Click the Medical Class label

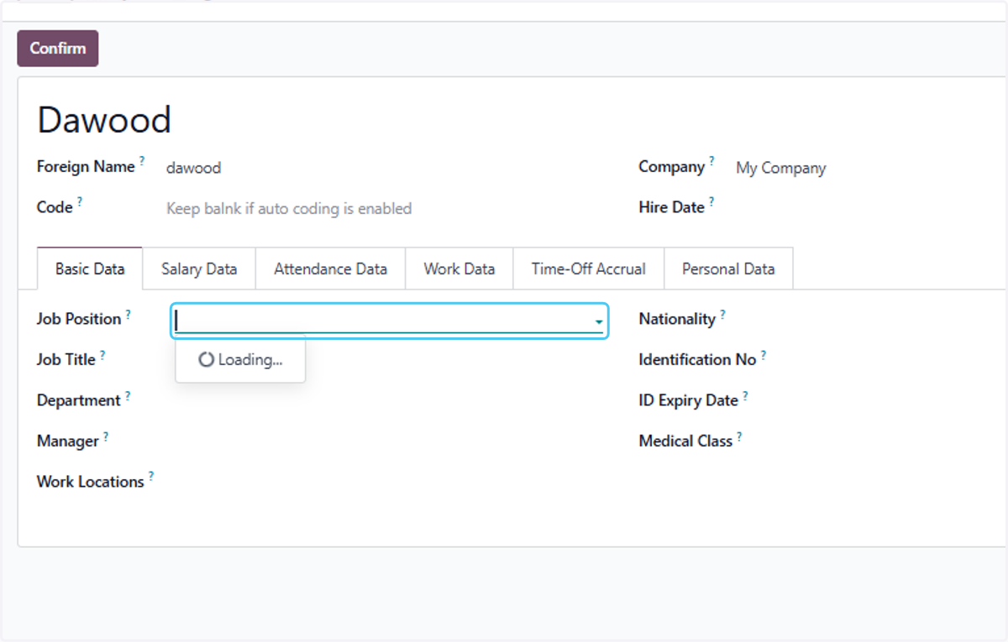(x=685, y=441)
